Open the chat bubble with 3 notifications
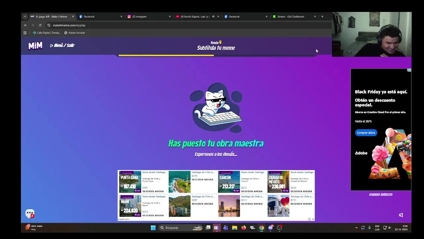Image resolution: width=424 pixels, height=239 pixels. pyautogui.click(x=30, y=214)
